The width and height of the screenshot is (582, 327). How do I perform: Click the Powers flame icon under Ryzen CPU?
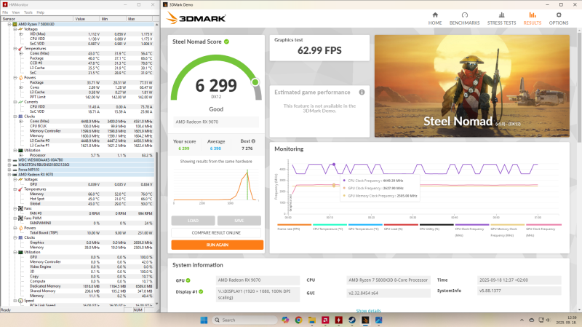click(20, 78)
